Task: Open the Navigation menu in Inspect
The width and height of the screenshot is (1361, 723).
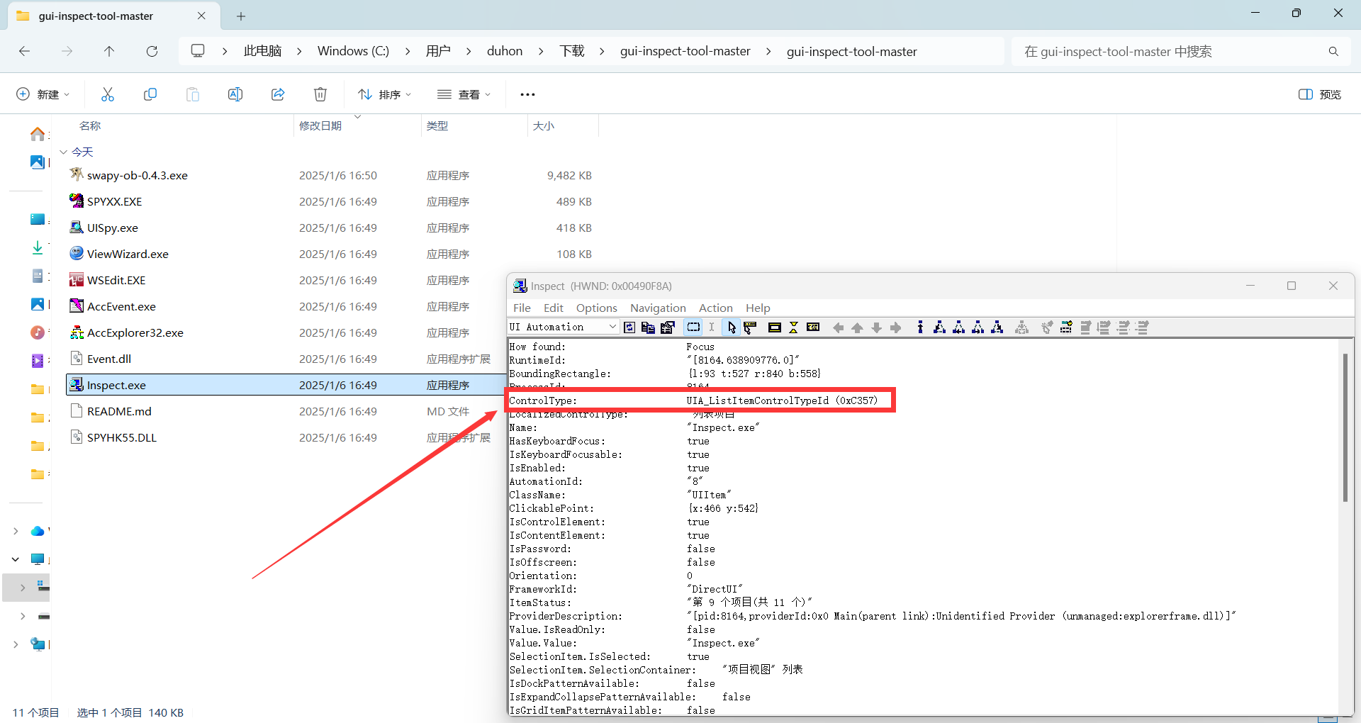Action: (658, 308)
